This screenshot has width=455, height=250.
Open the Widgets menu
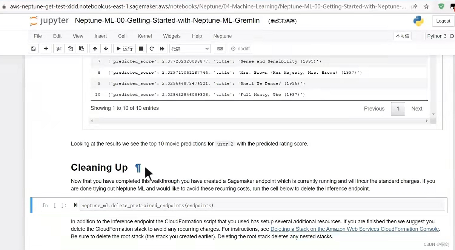click(172, 36)
